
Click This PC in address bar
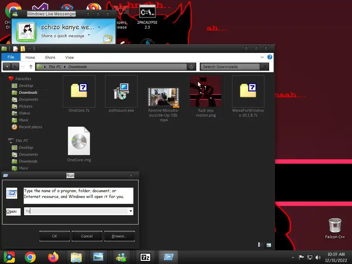[55, 67]
